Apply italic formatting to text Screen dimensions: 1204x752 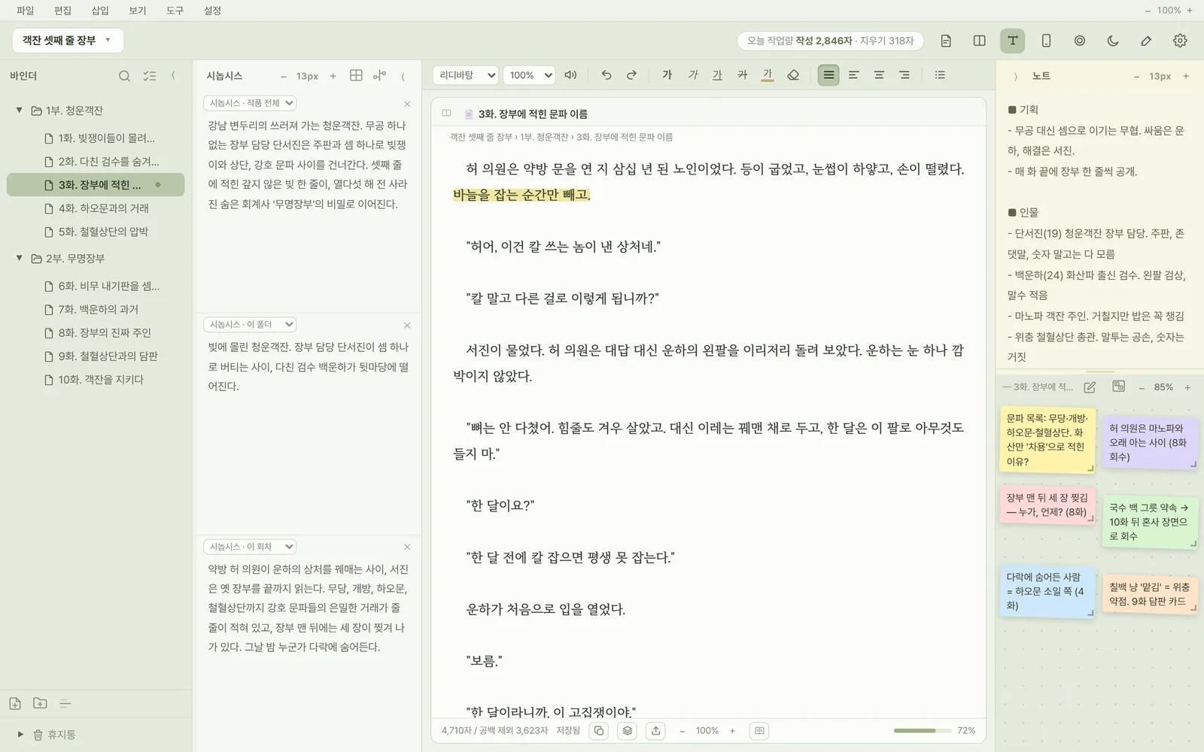tap(693, 75)
